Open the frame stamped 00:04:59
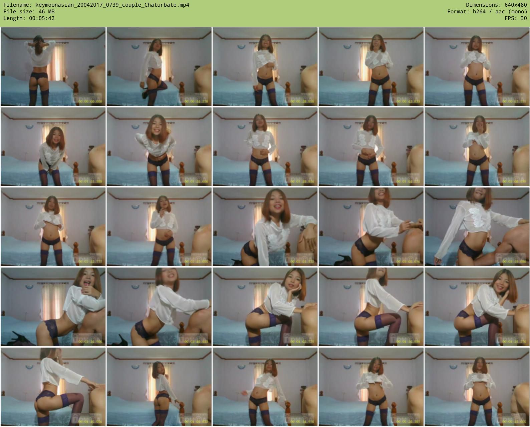Viewport: 530px width, 427px height. (x=159, y=387)
